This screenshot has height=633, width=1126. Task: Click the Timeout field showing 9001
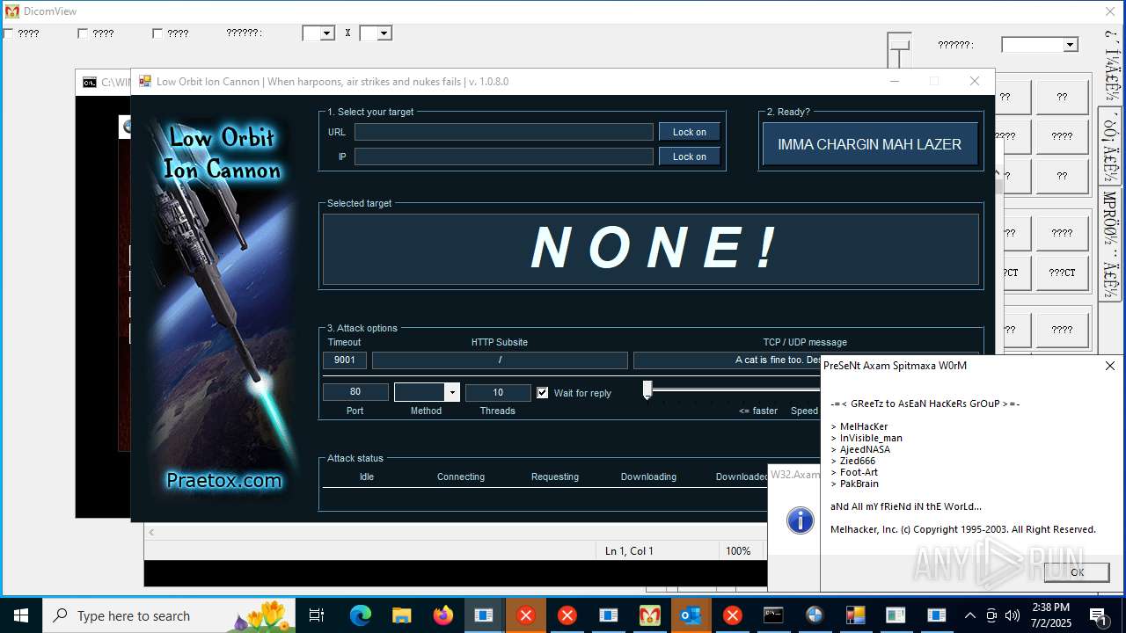coord(345,360)
